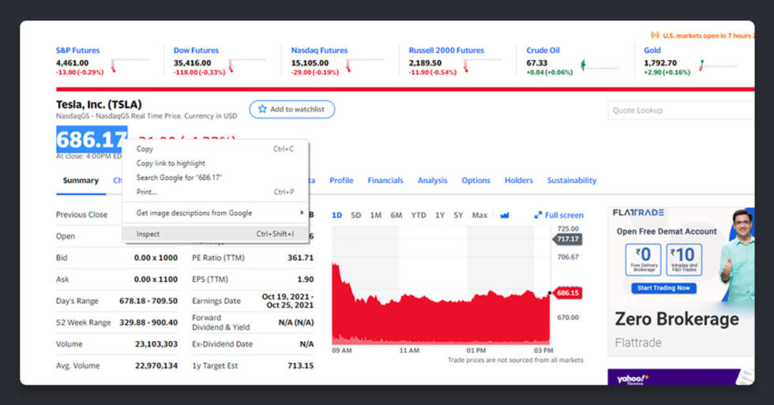This screenshot has height=405, width=774.
Task: Click the 1y Target Est value 713.15
Action: click(x=301, y=366)
